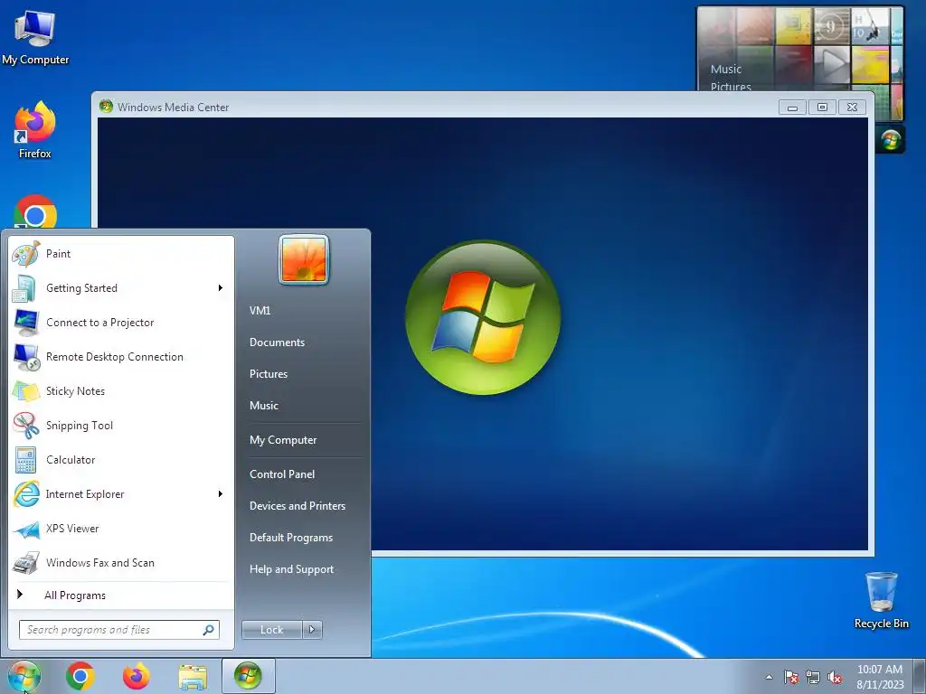This screenshot has width=926, height=694.
Task: Launch the Snipping Tool
Action: click(x=121, y=426)
